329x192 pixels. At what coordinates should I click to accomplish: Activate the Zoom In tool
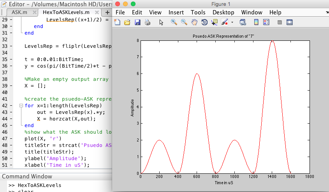pos(174,22)
